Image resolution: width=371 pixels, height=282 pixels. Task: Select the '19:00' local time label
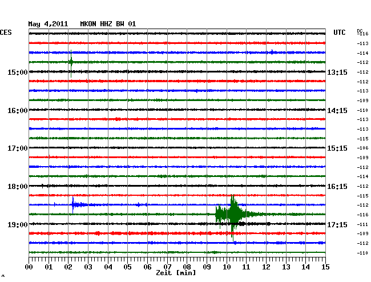pyautogui.click(x=18, y=224)
